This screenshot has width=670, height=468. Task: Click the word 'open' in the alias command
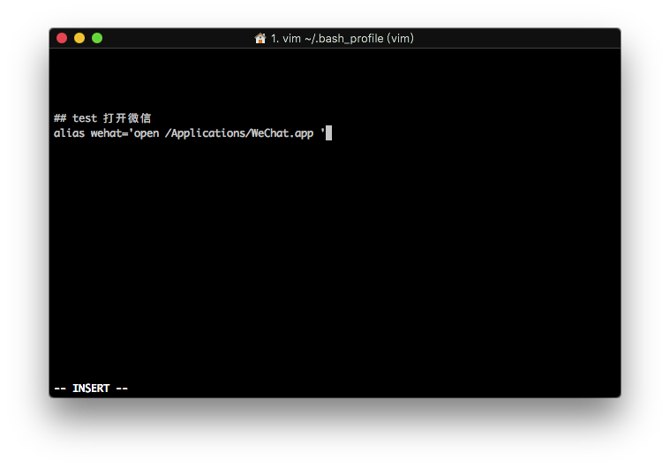[x=147, y=133]
